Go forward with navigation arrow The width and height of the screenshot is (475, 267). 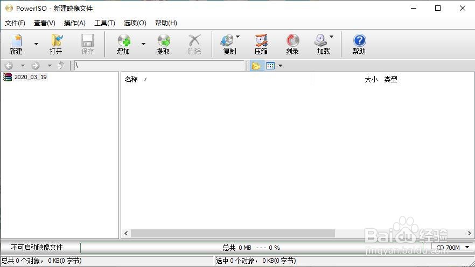[x=36, y=65]
